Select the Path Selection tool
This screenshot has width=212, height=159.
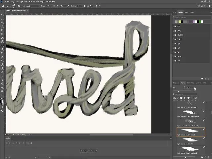(x=2, y=80)
